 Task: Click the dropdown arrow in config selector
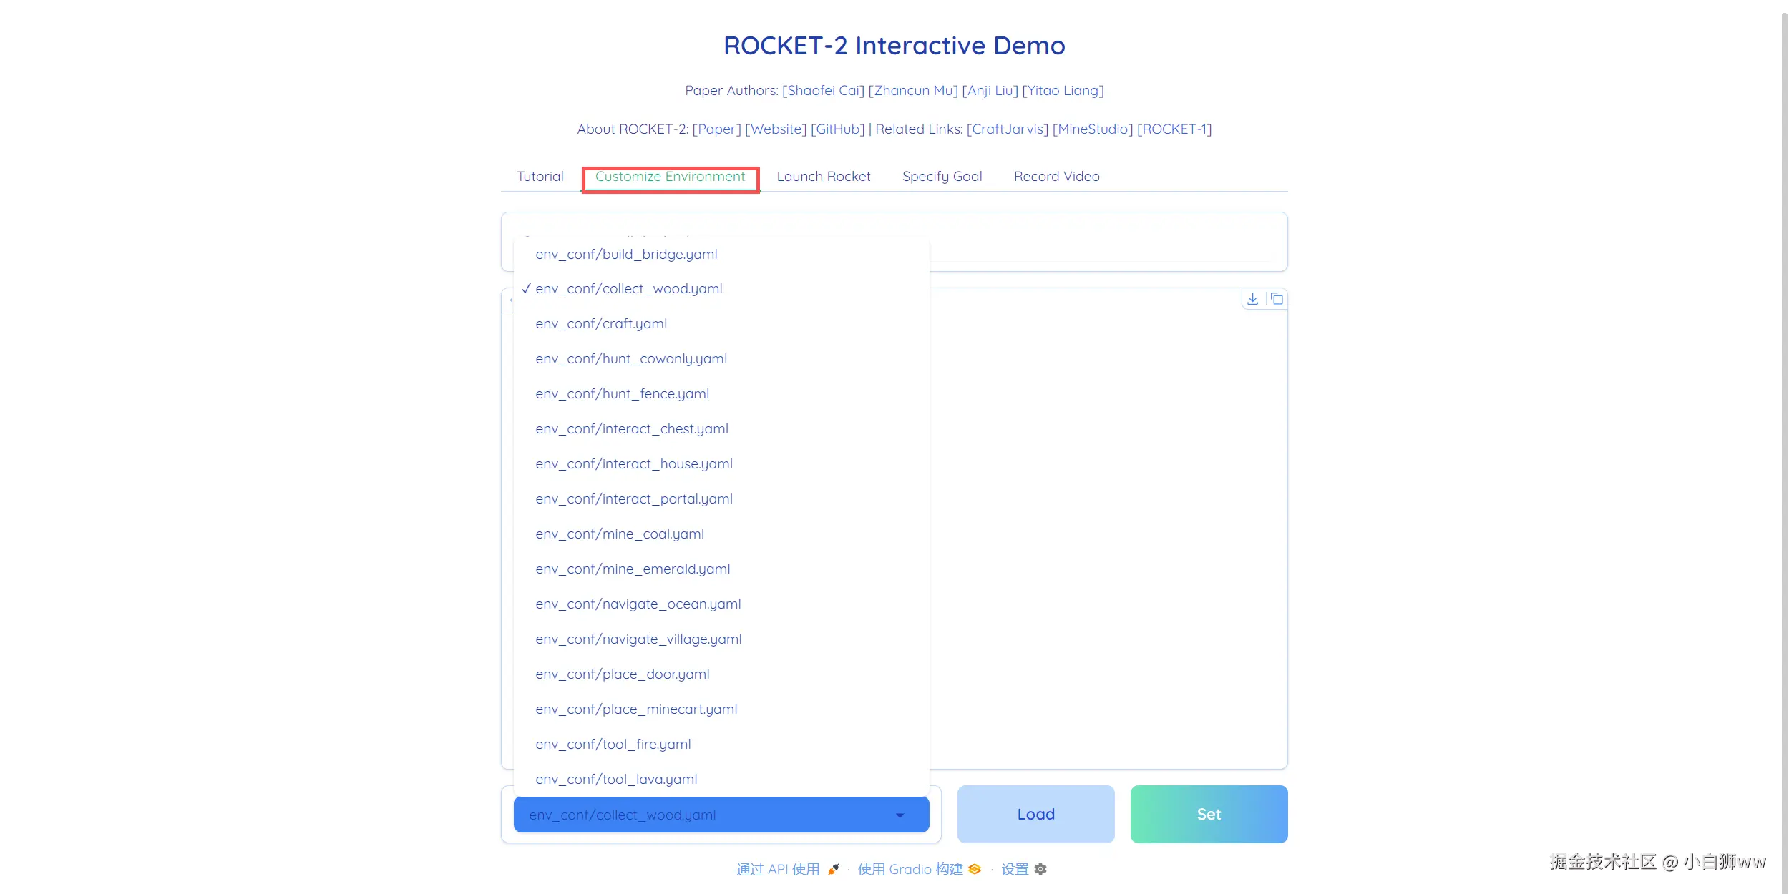[900, 815]
